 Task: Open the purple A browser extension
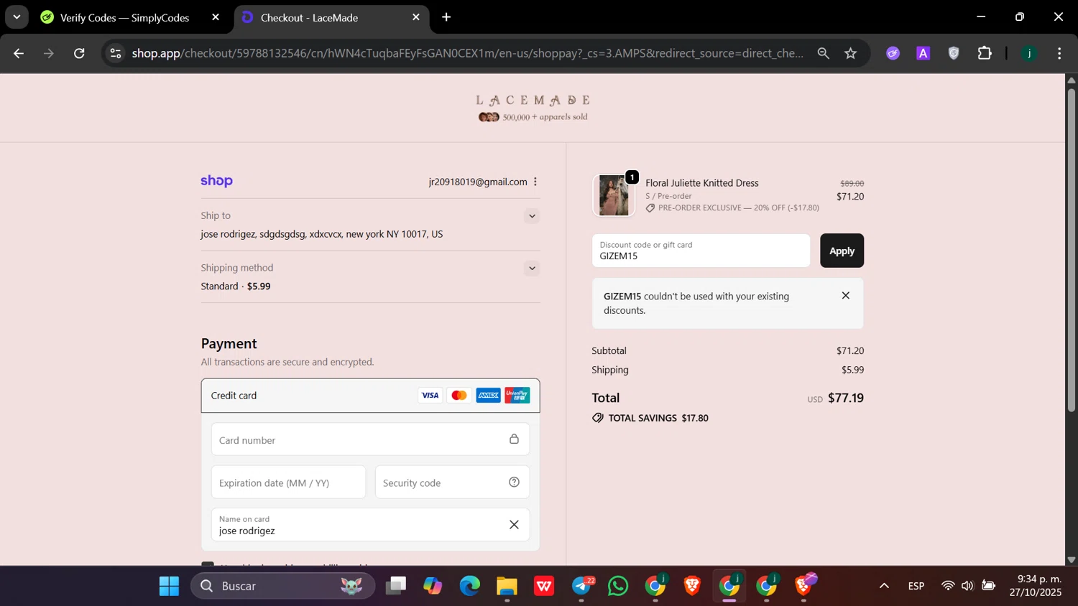point(923,53)
